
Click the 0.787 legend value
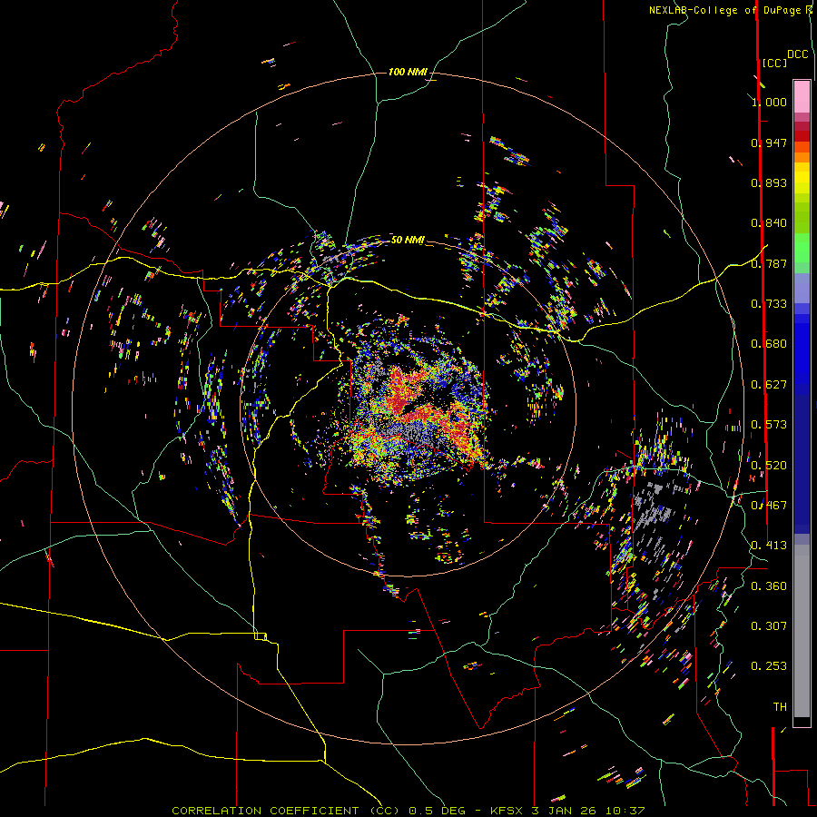(769, 263)
